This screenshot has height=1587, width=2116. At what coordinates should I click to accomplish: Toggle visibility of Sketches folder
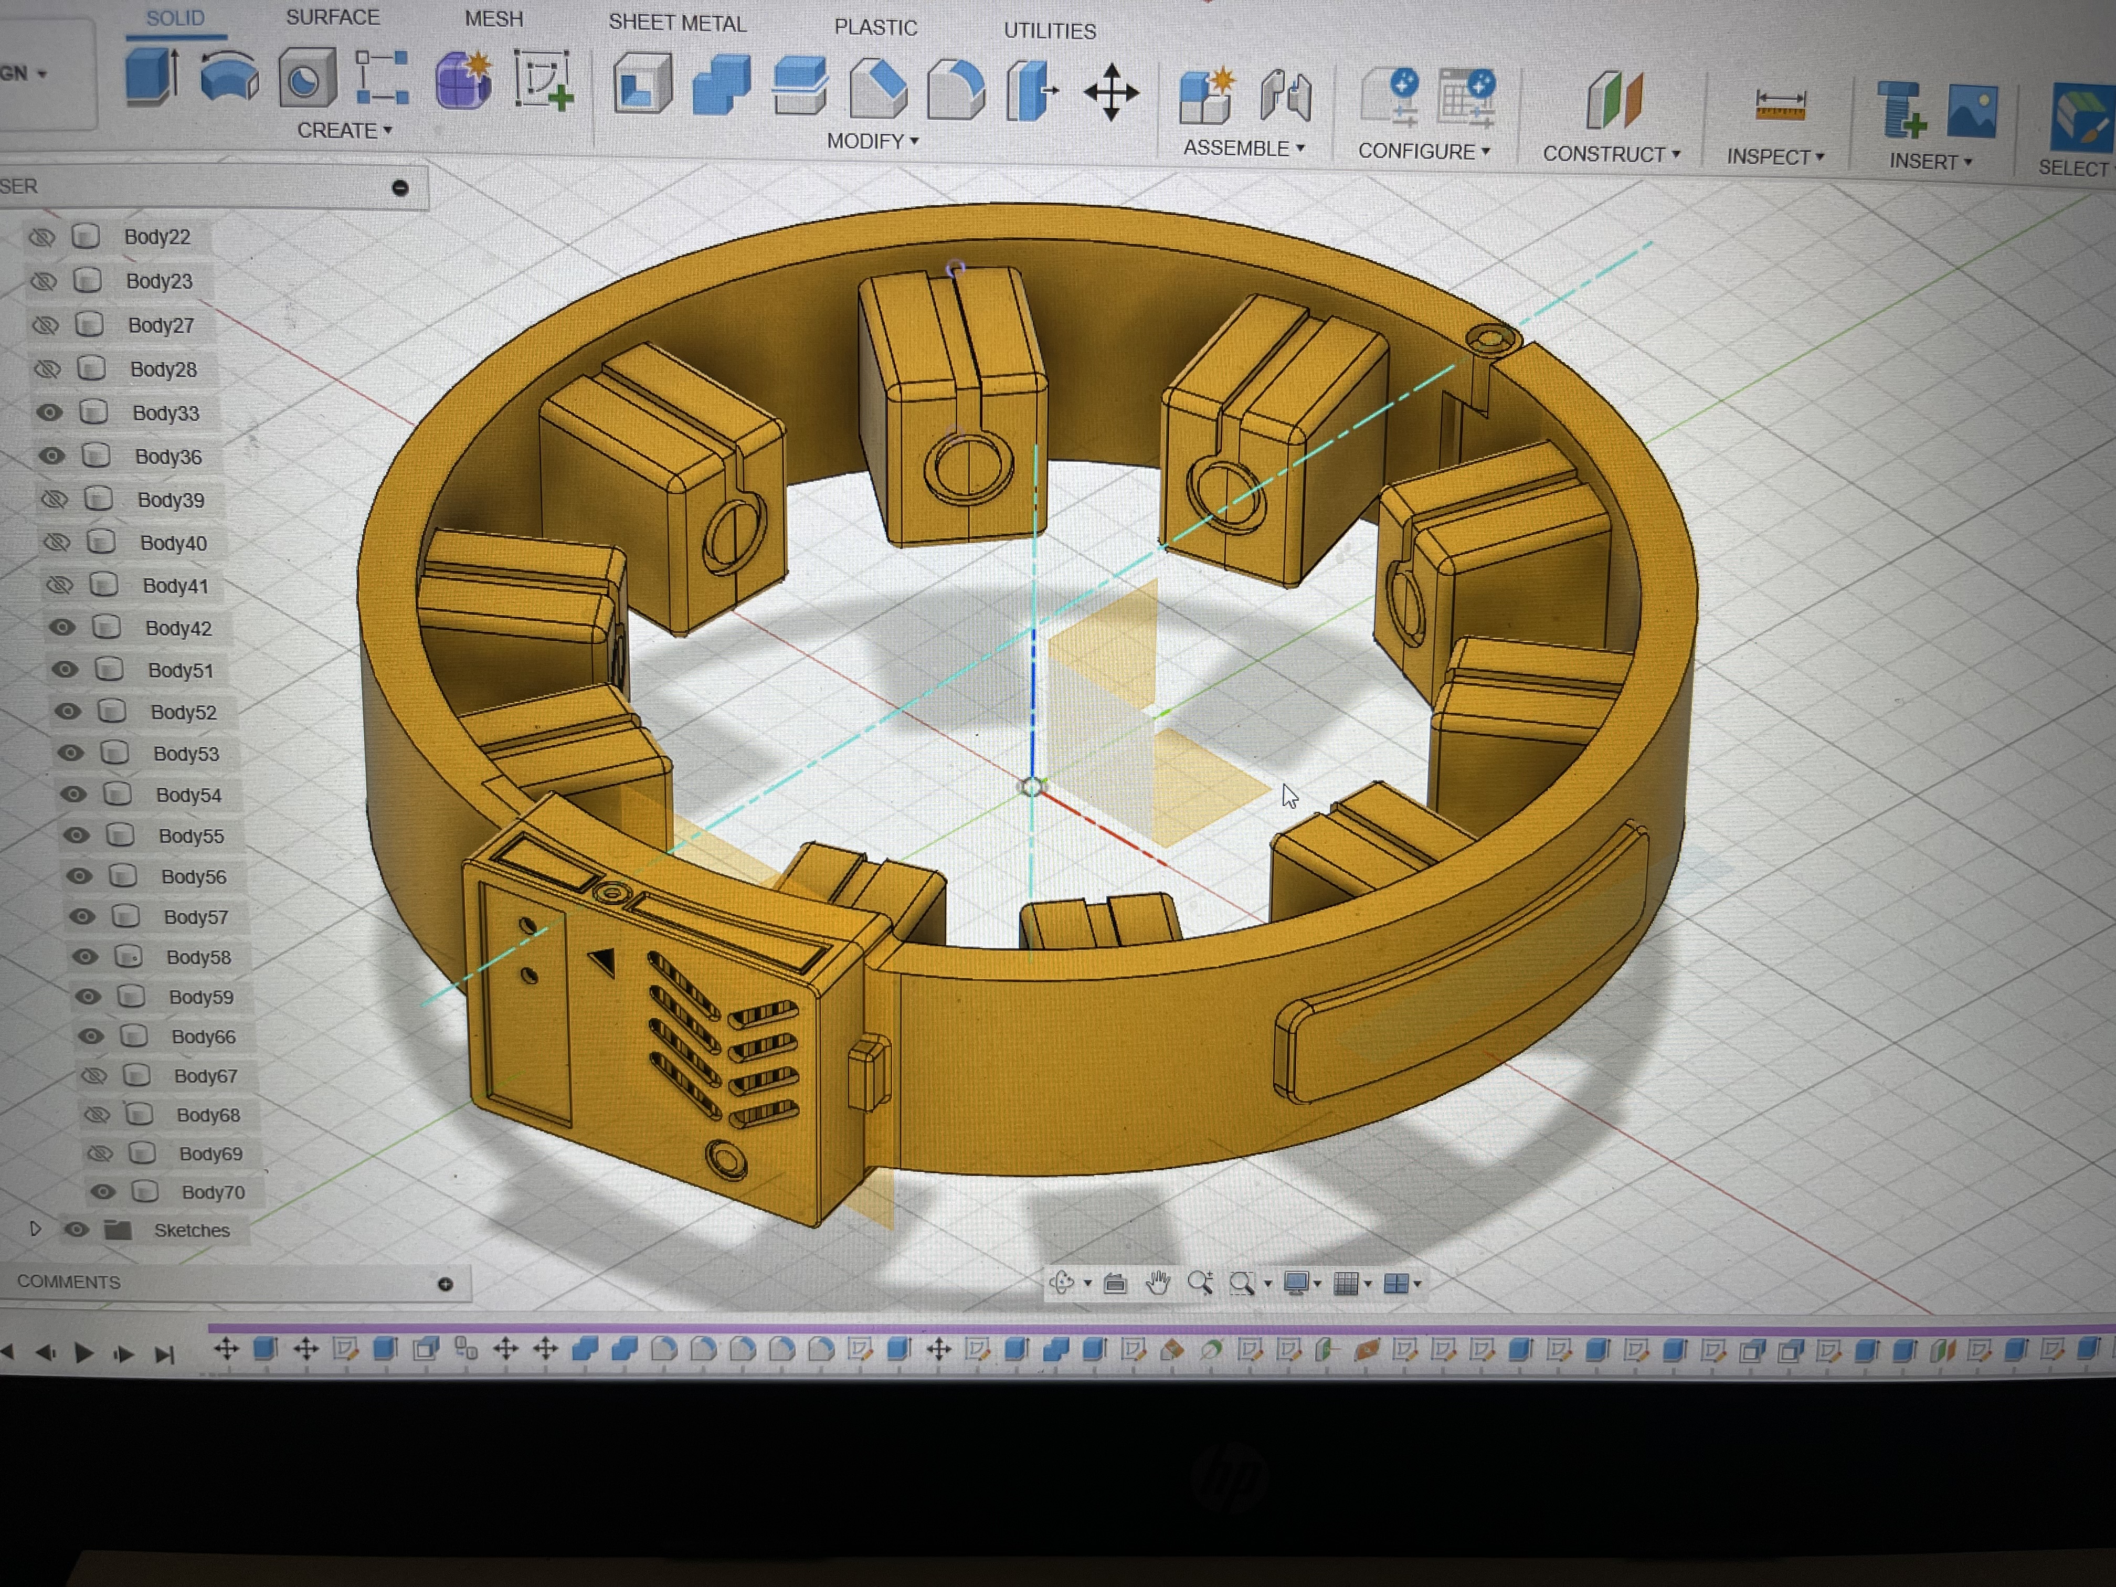click(x=77, y=1229)
